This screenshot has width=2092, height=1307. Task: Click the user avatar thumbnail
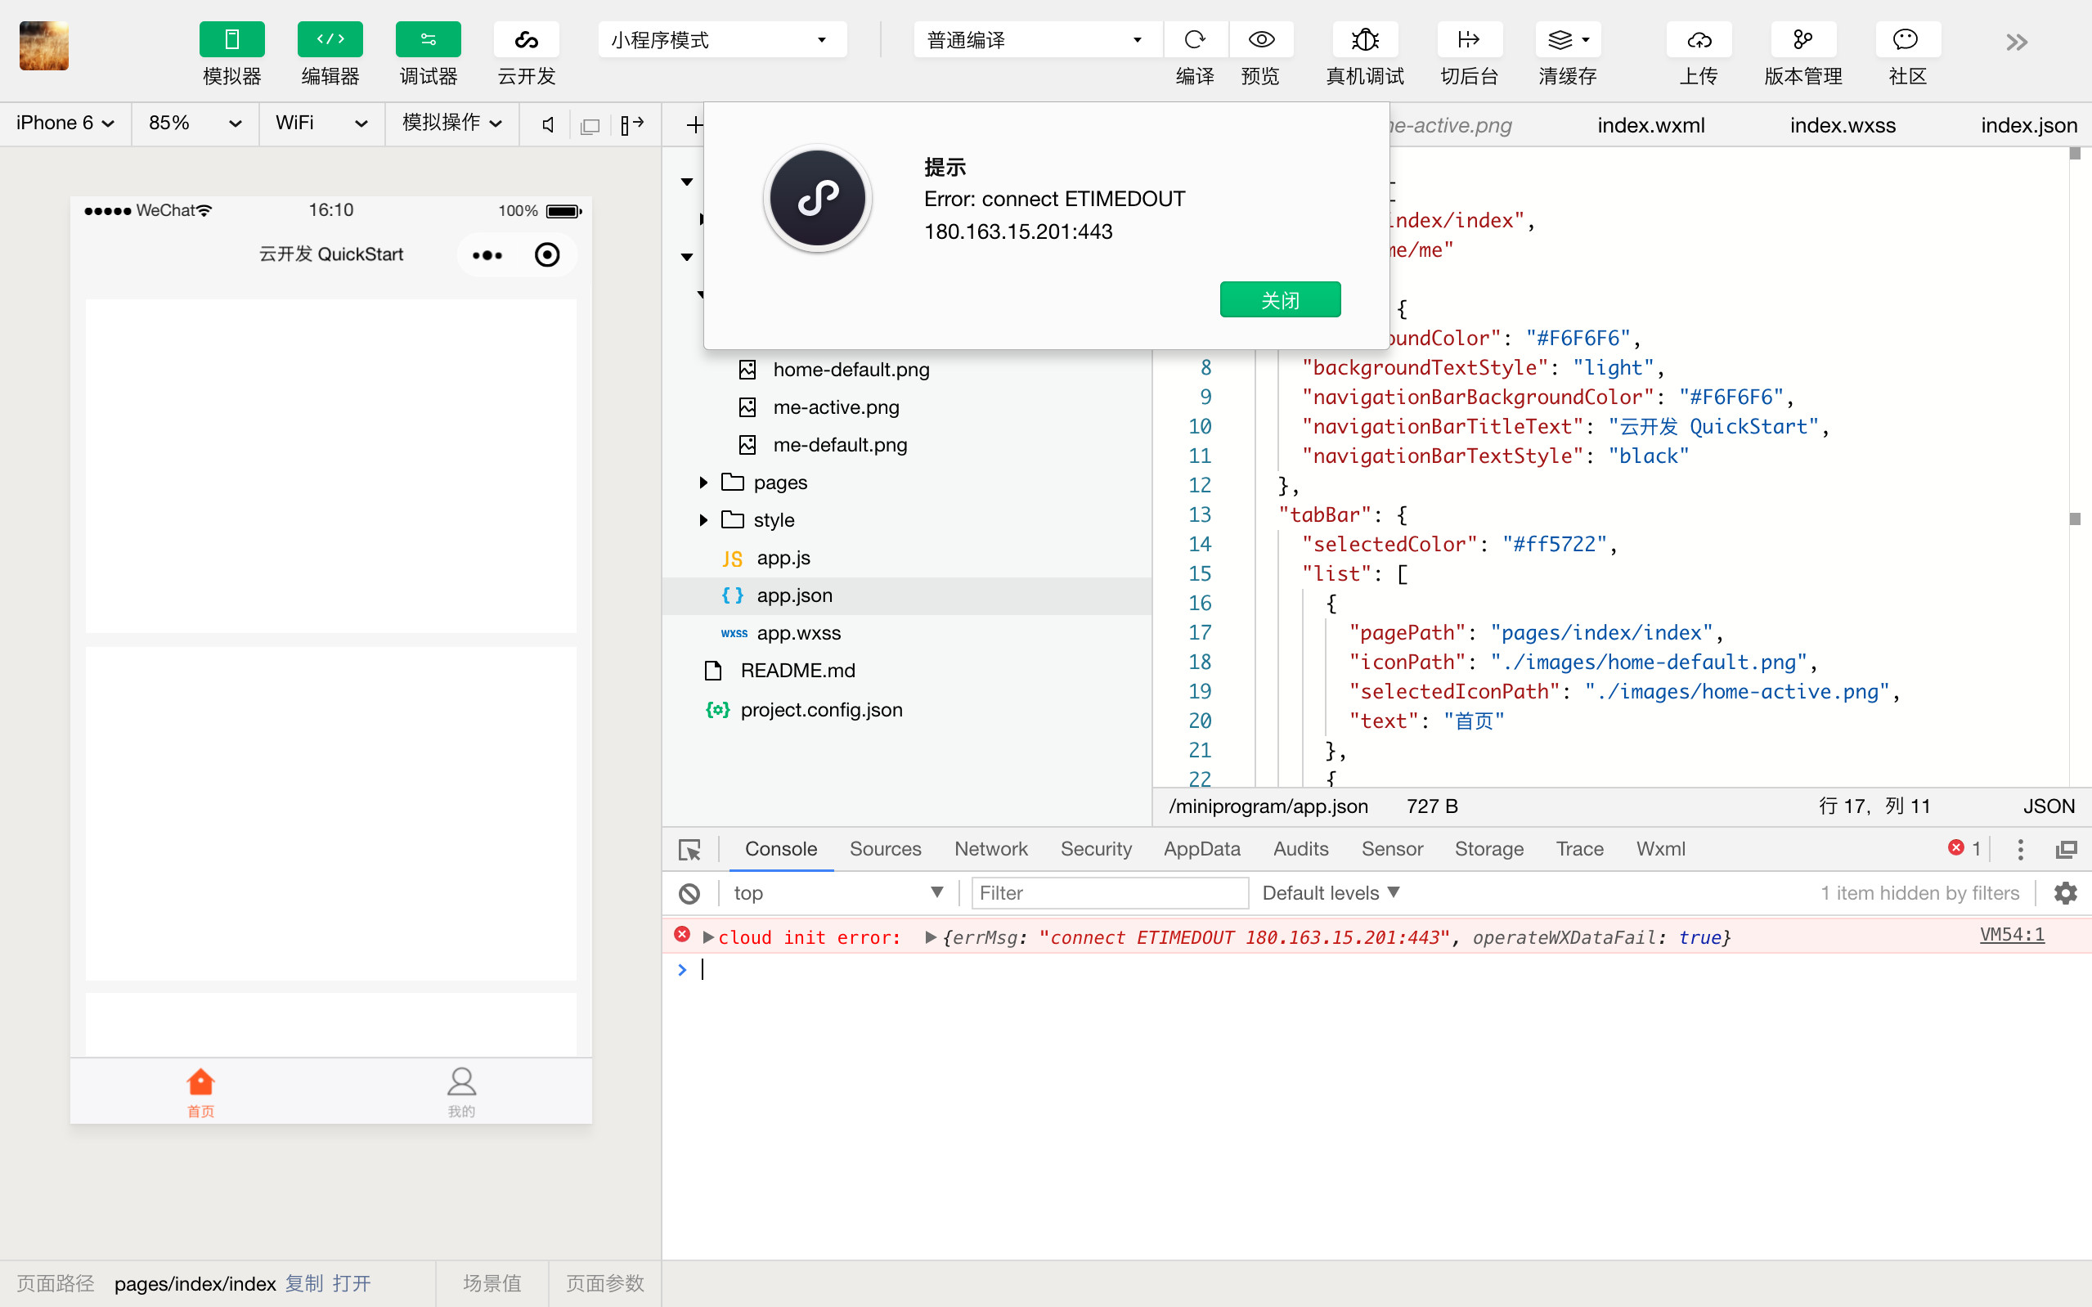(44, 46)
